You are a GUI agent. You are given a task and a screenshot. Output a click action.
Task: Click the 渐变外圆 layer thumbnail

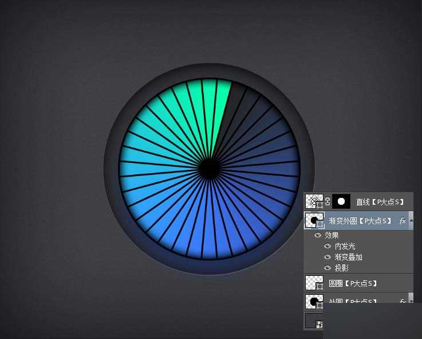(x=314, y=221)
